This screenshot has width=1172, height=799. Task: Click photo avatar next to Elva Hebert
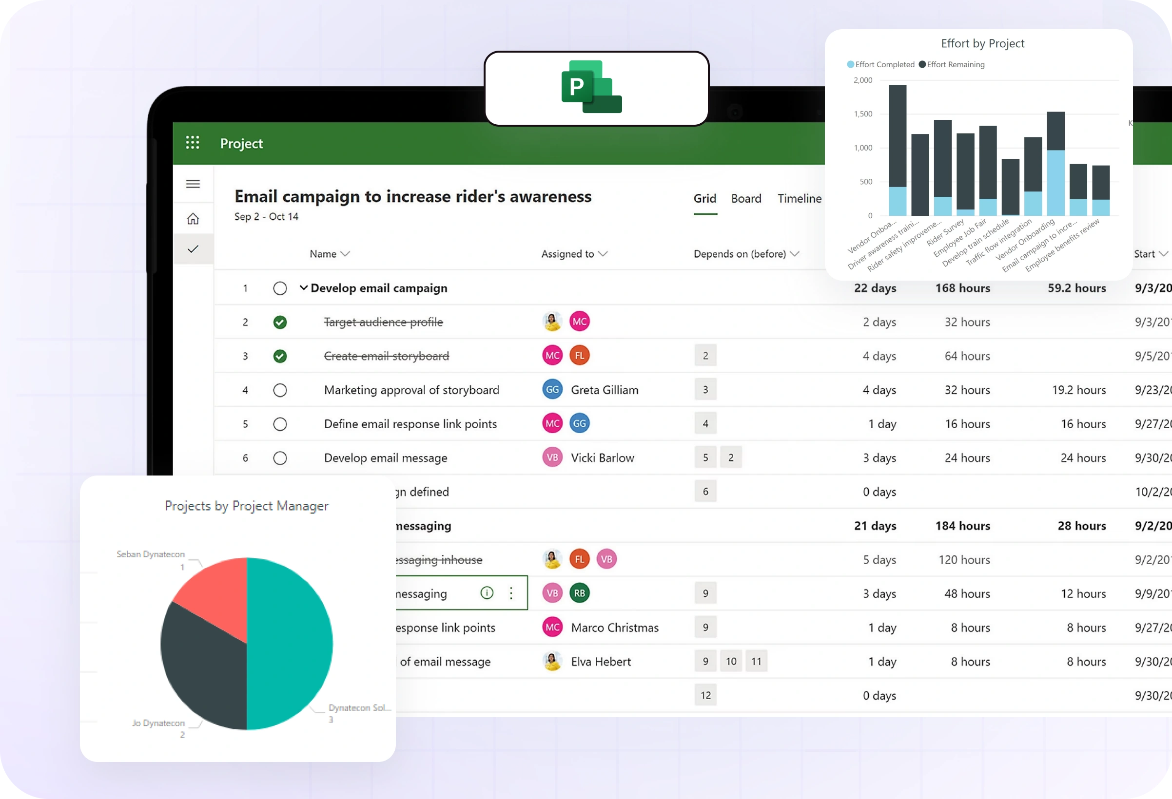click(x=552, y=662)
